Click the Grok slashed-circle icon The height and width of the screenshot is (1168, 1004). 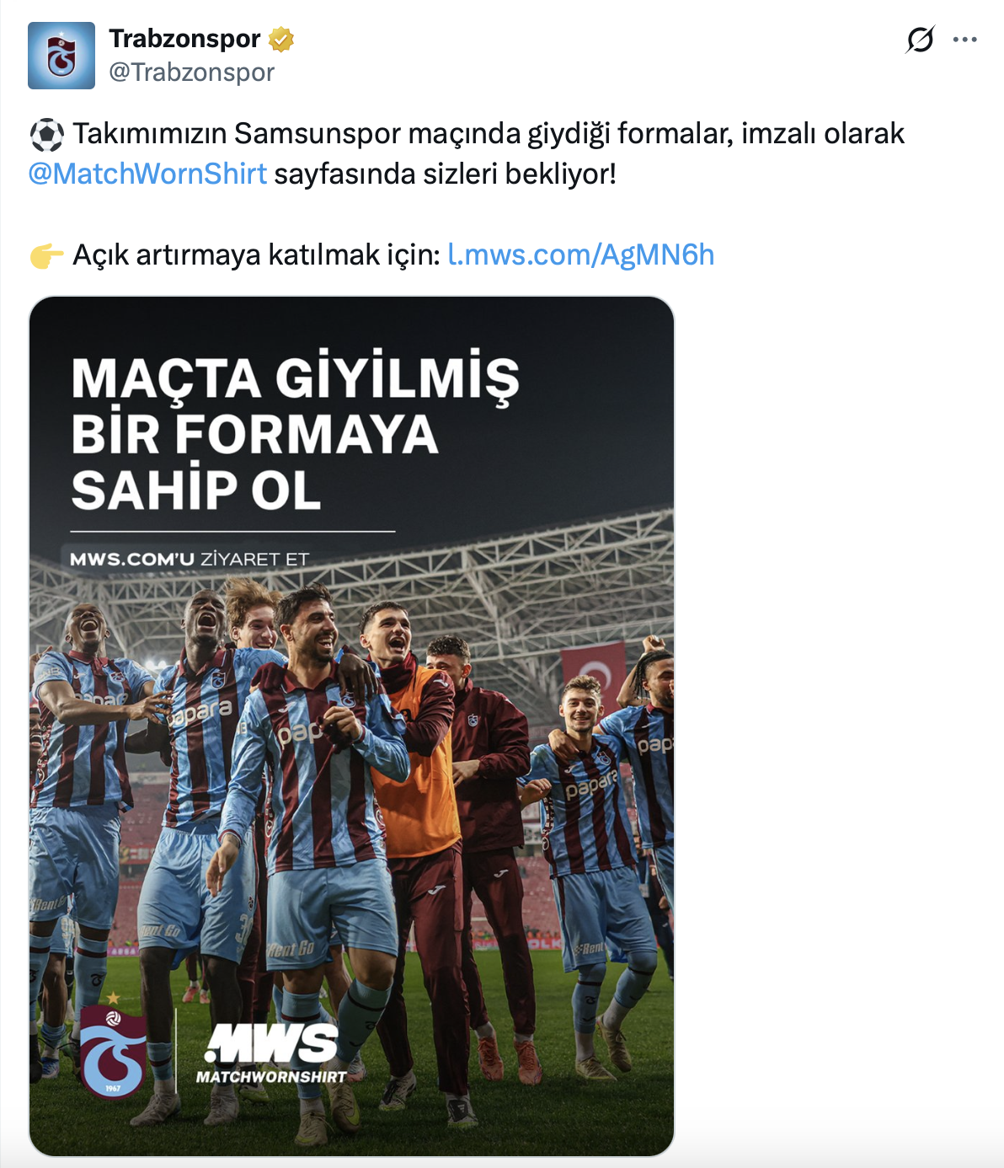920,40
